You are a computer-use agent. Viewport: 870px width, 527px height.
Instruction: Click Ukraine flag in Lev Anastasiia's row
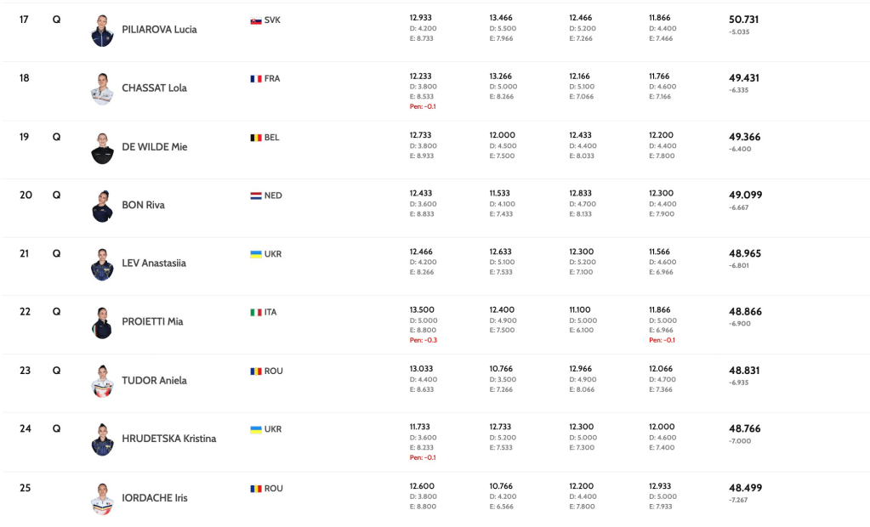[255, 254]
